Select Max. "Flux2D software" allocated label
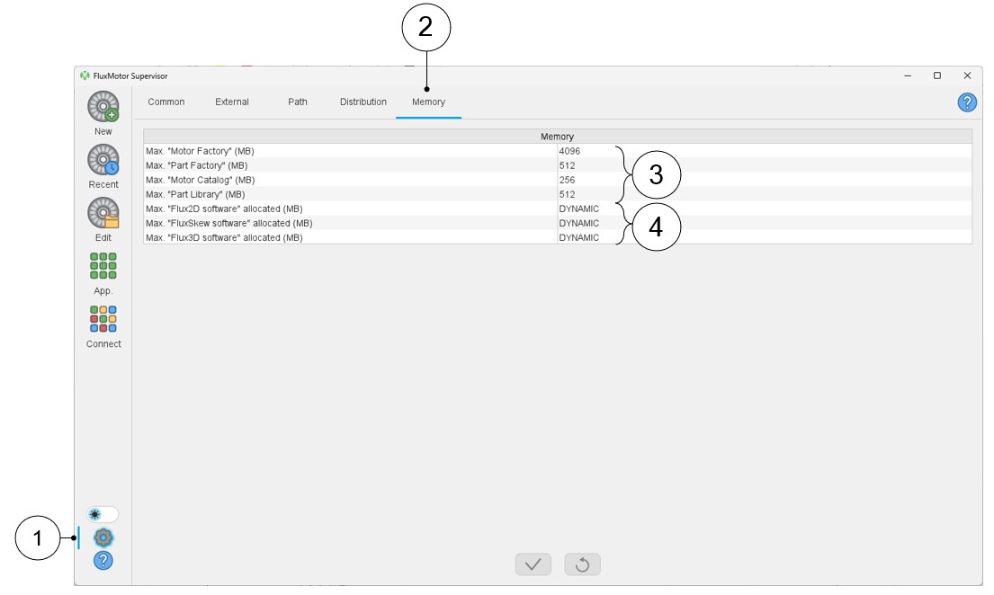The width and height of the screenshot is (994, 595). [224, 209]
